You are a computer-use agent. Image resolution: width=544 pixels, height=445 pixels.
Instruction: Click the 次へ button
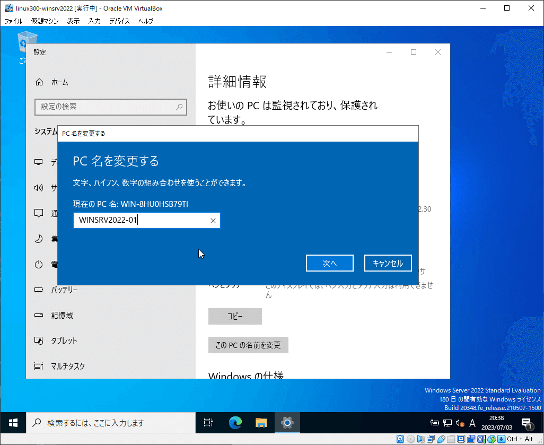[x=330, y=263]
